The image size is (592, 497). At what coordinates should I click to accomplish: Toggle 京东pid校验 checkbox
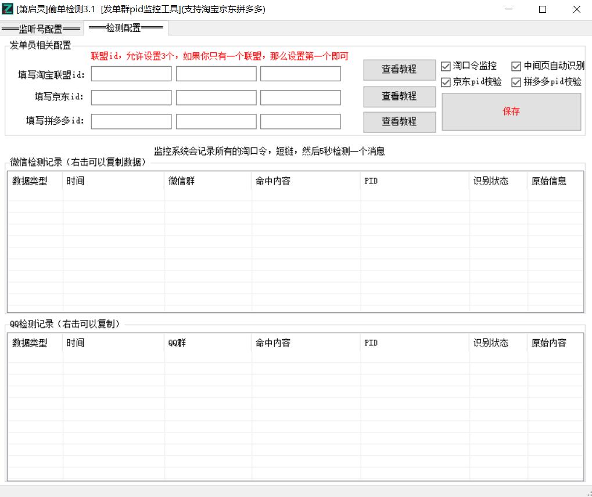click(446, 82)
